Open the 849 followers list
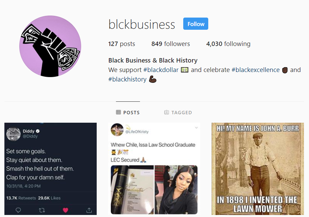 171,44
